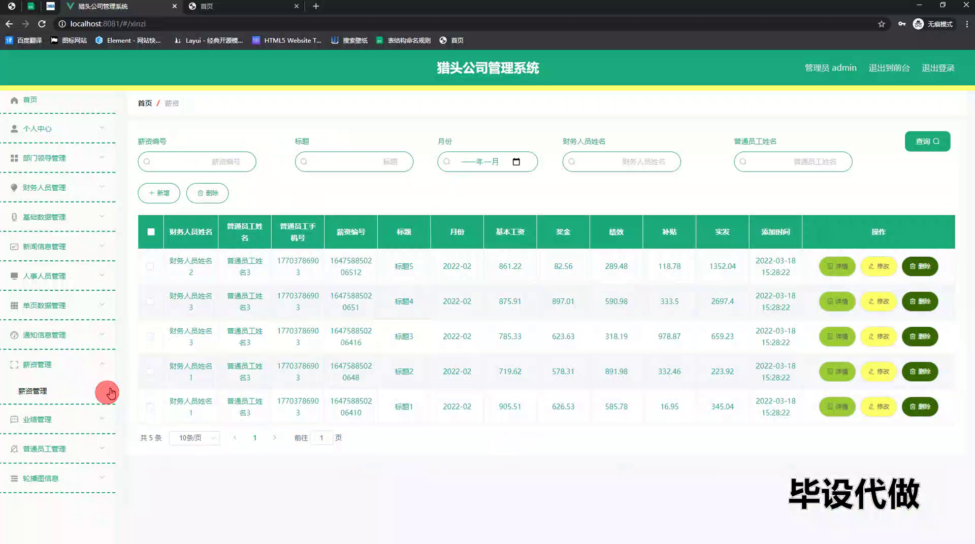Go to next page of table
The image size is (975, 544).
(275, 437)
